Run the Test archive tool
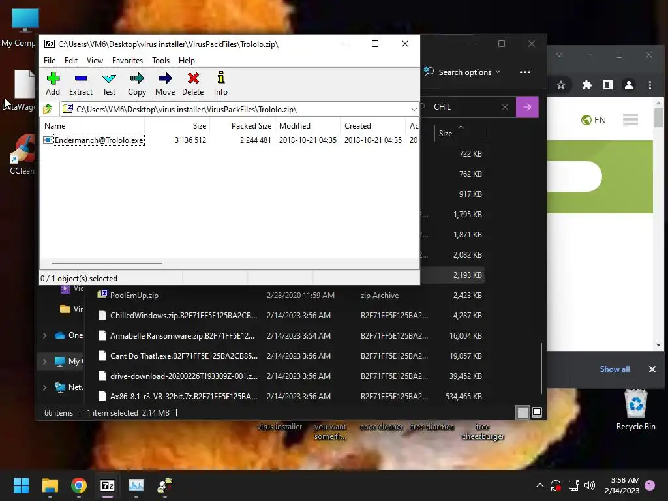 coord(109,83)
